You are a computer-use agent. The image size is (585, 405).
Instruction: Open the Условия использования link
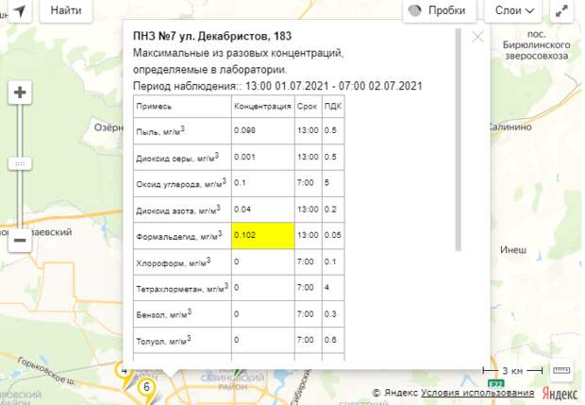[477, 393]
